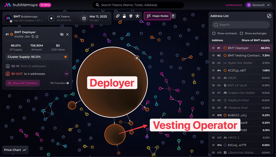Select the Raydium Pool row
The width and height of the screenshot is (276, 157).
241,100
